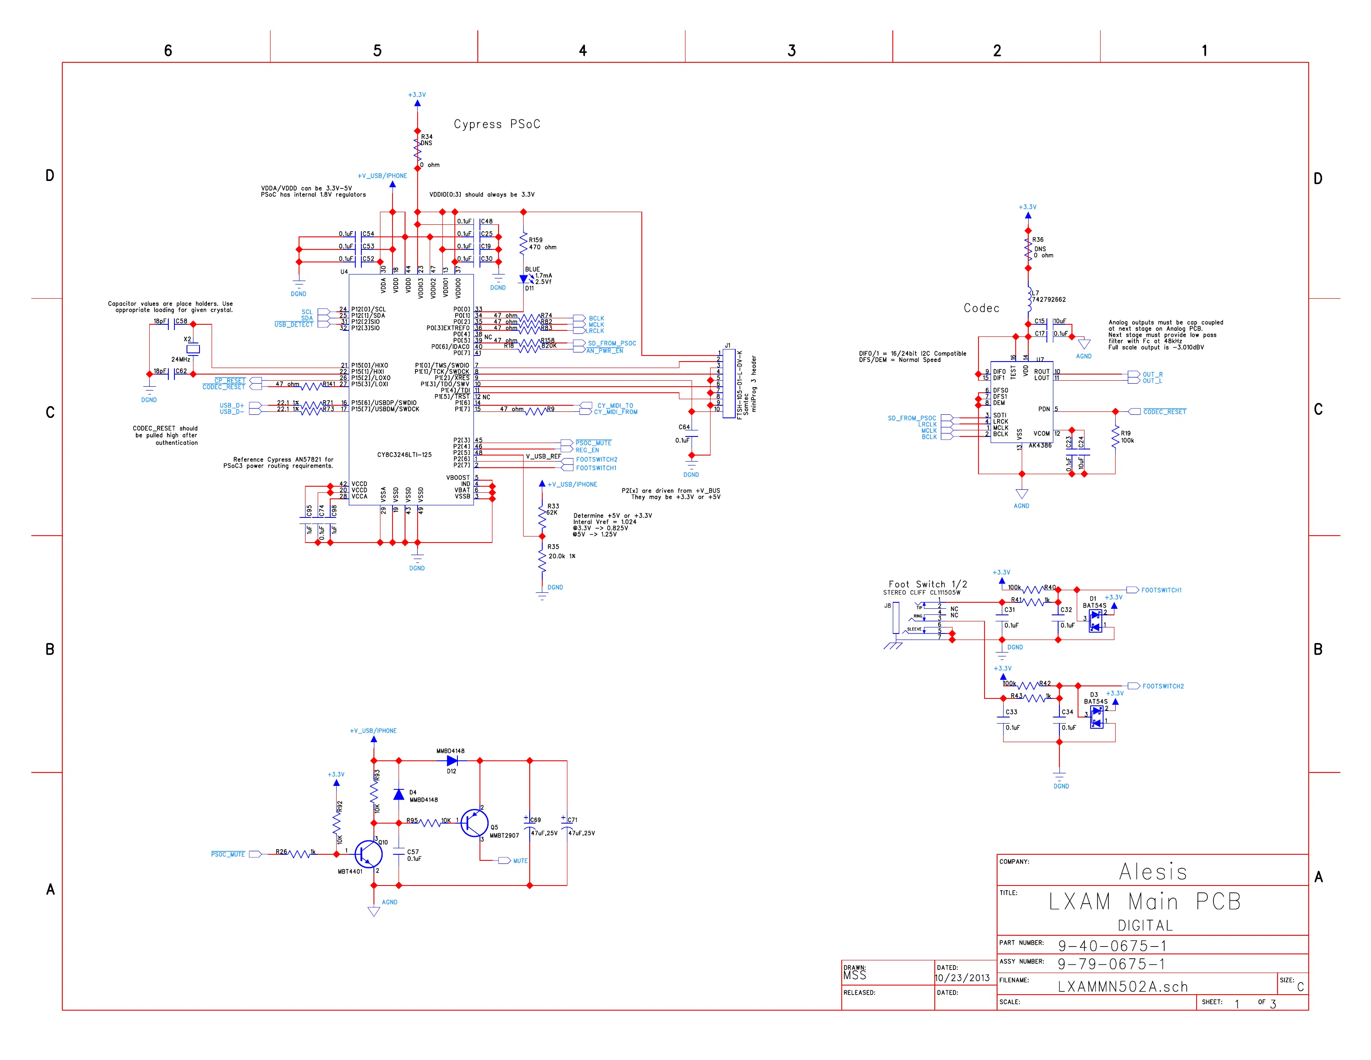
Task: Click the "STEREO CLIFF CL111505W" note
Action: [921, 593]
